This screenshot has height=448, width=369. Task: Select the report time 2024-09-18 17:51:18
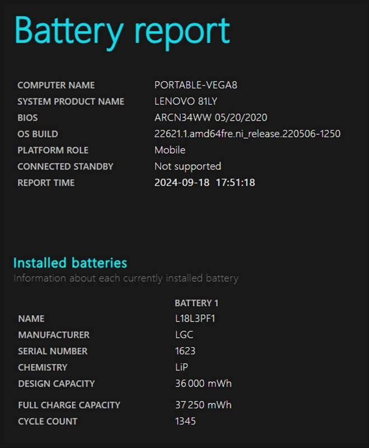(205, 183)
